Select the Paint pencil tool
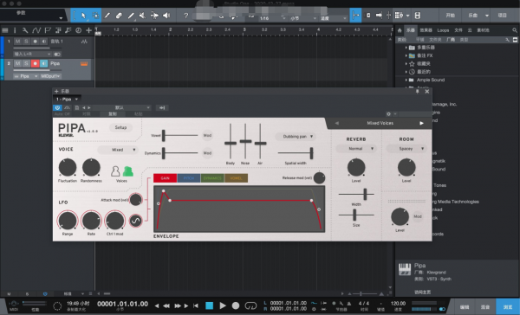This screenshot has height=315, width=520. (131, 16)
